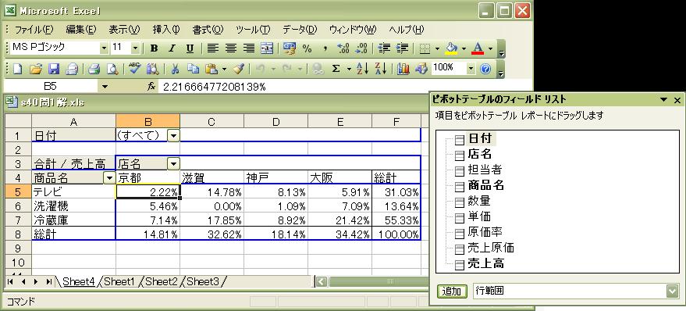This screenshot has width=686, height=311.
Task: Expand the 行範囲 area combo box
Action: [x=672, y=291]
